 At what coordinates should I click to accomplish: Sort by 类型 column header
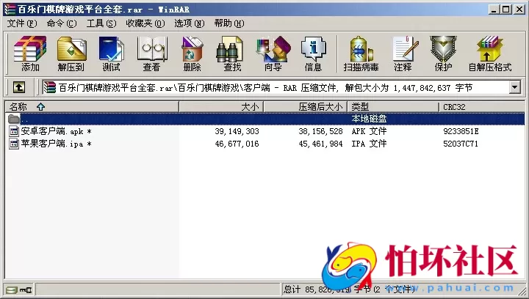(x=393, y=107)
